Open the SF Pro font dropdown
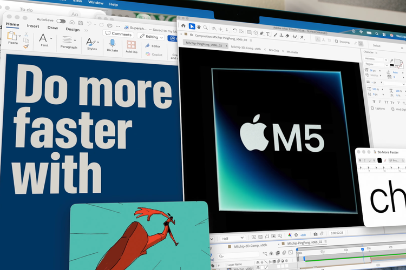 click(396, 160)
